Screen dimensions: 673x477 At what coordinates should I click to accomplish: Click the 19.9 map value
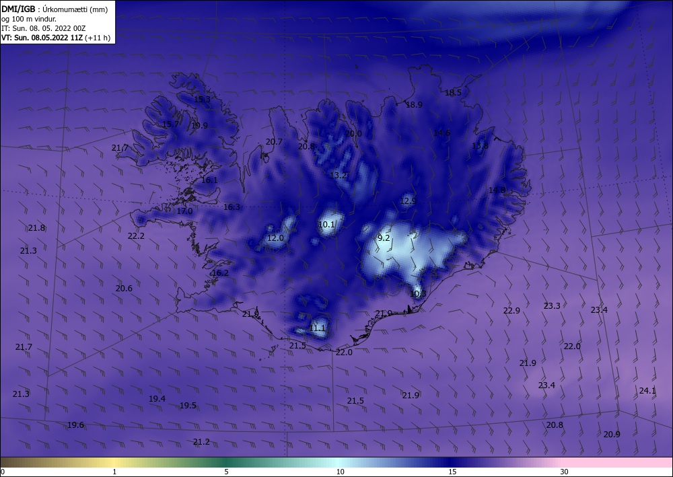point(200,125)
